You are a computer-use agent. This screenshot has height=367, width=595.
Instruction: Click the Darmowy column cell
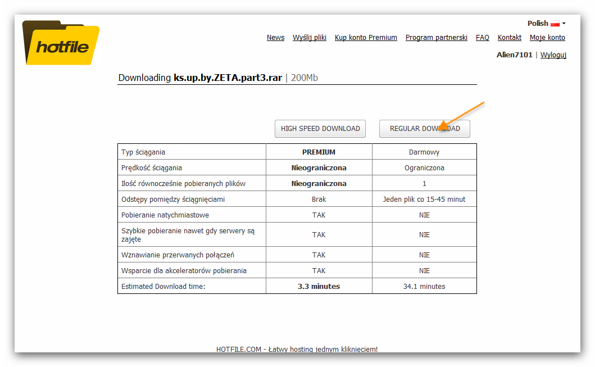pos(424,152)
